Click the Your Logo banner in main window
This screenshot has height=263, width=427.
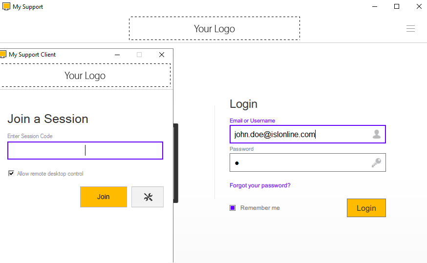click(214, 29)
